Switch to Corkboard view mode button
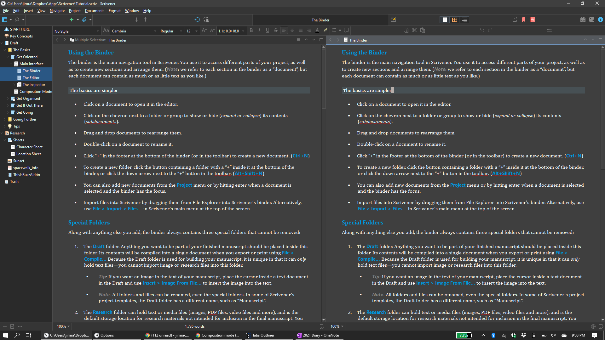Viewport: 605px width, 340px height. pyautogui.click(x=454, y=20)
